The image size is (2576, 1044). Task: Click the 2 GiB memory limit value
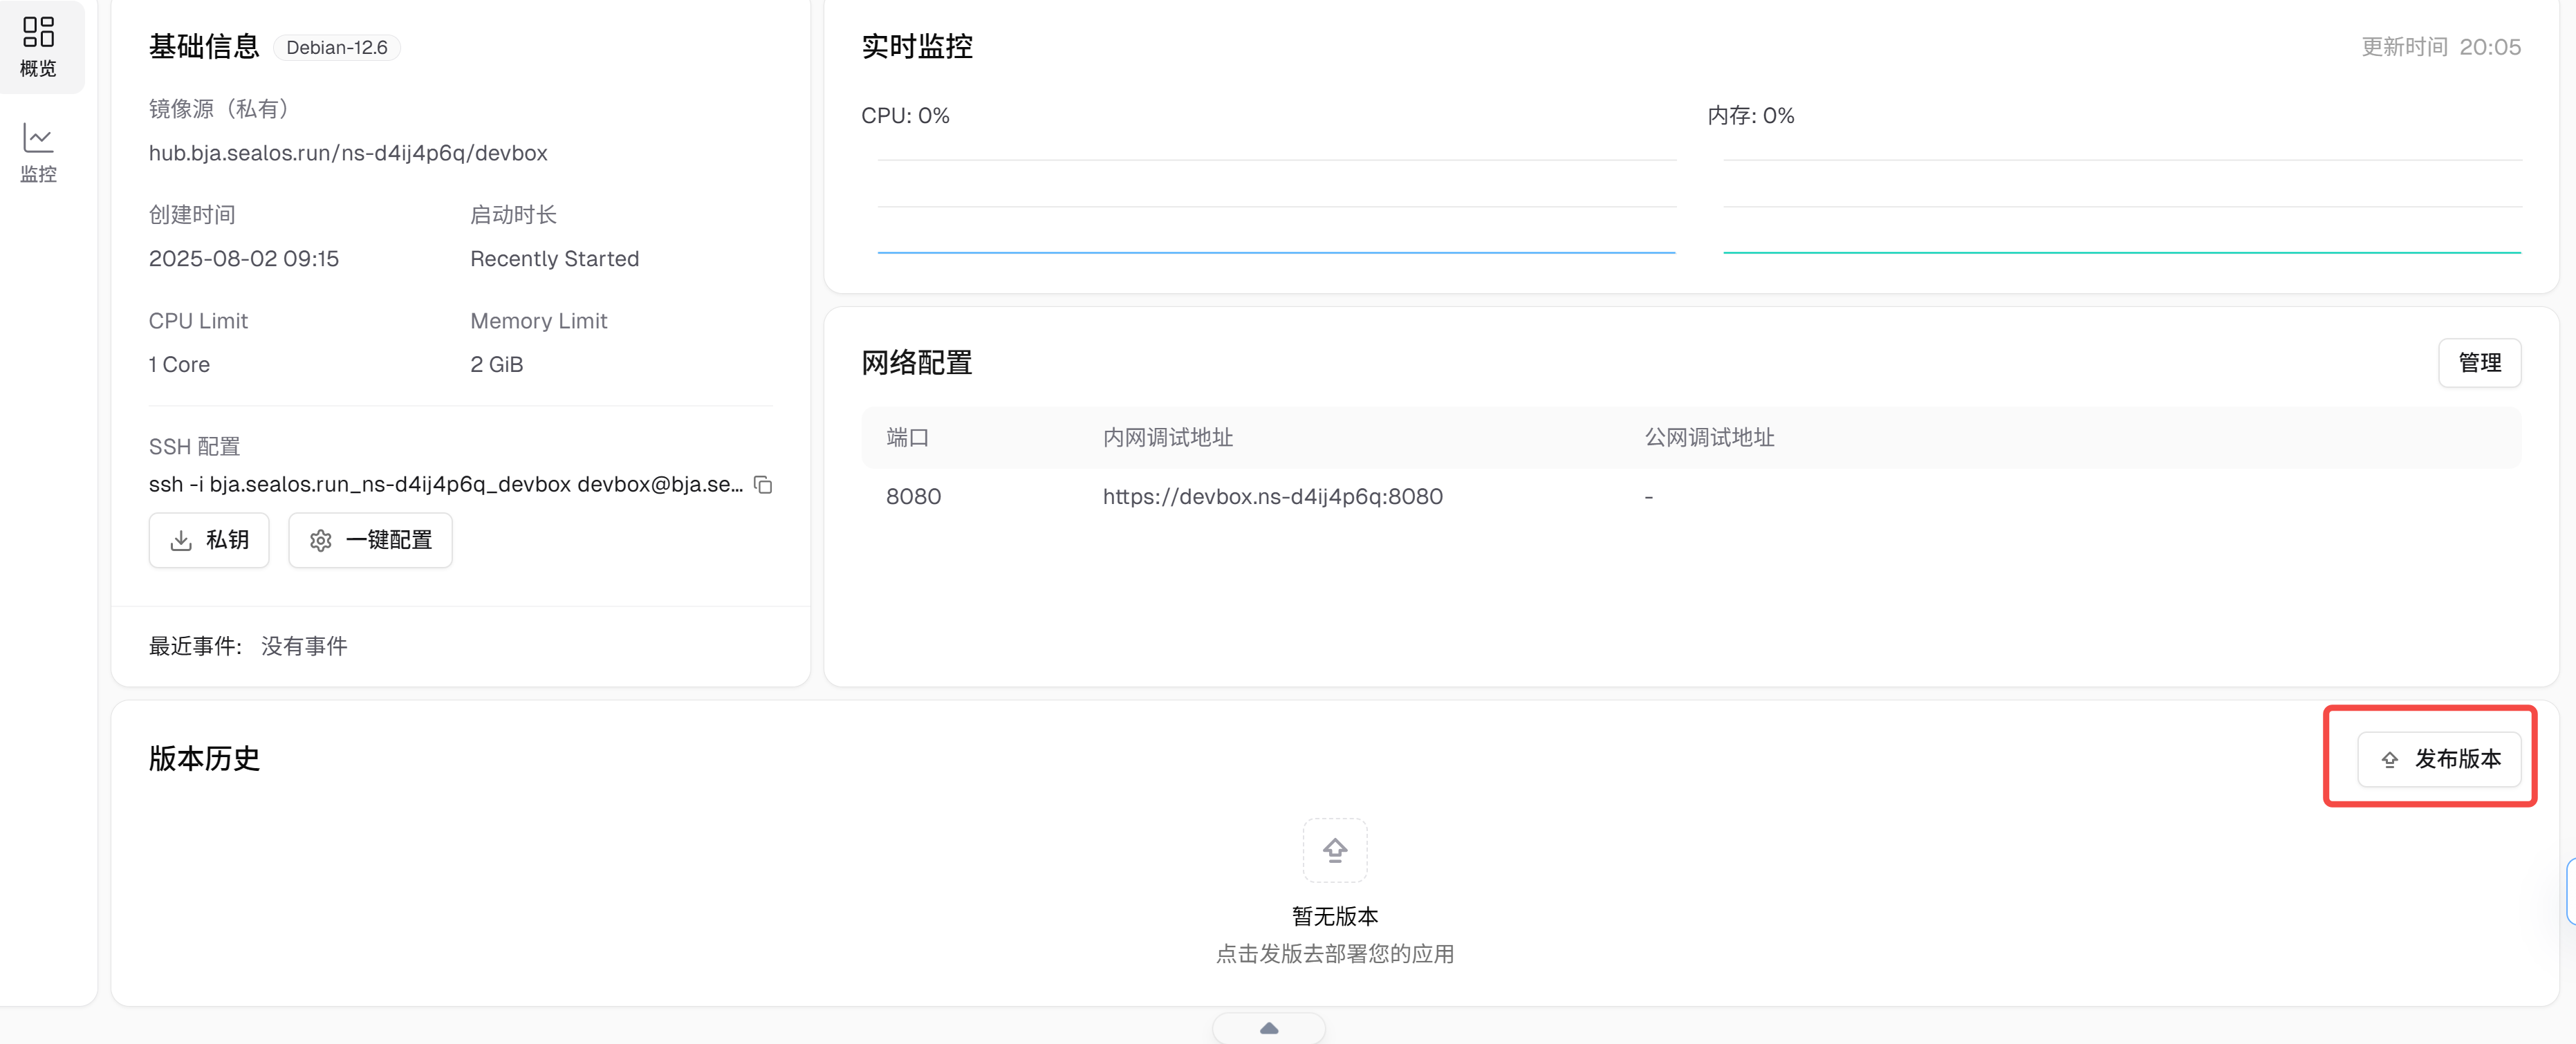point(497,365)
